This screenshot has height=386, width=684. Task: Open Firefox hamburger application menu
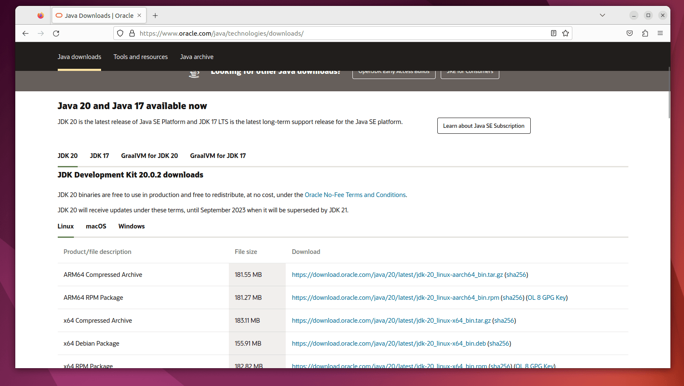660,33
